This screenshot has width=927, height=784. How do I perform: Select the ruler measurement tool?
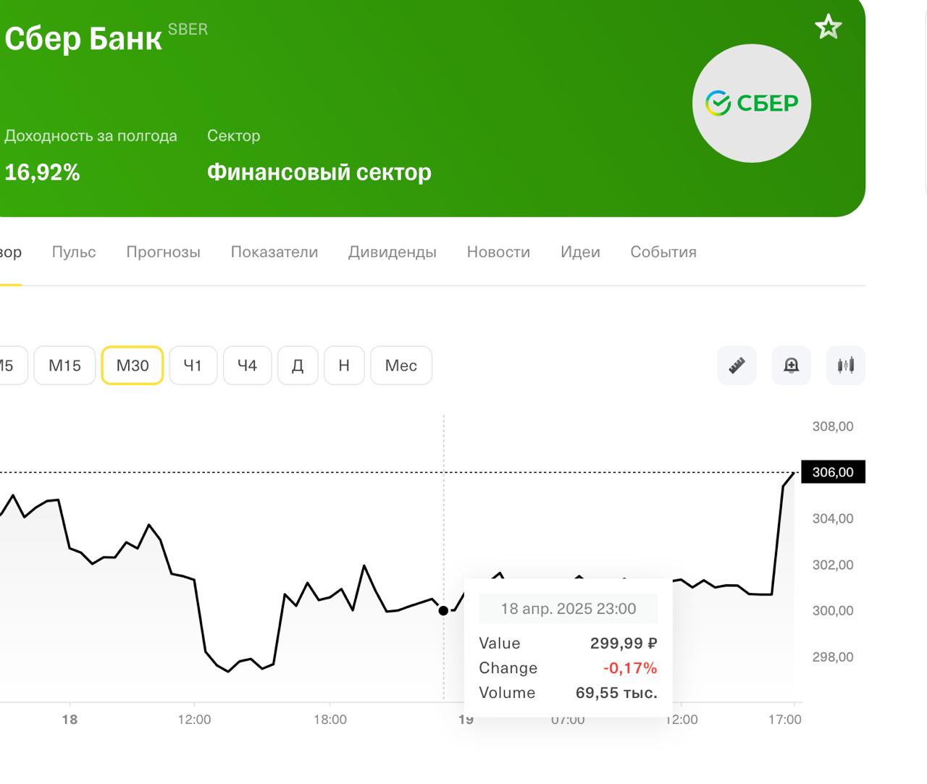coord(737,365)
